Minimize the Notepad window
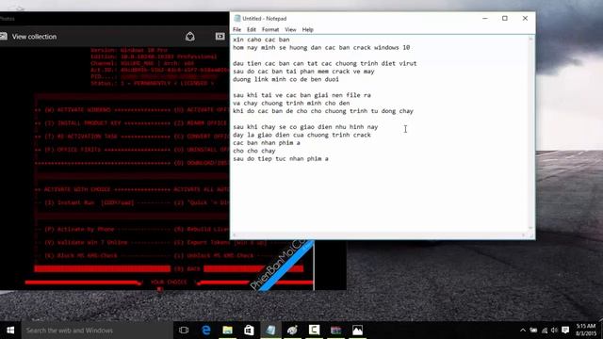Screen dimensions: 603x339 point(485,18)
